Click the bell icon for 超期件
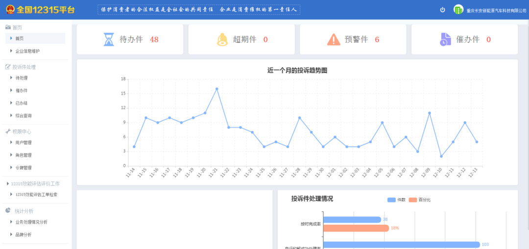This screenshot has width=529, height=249. (x=222, y=40)
